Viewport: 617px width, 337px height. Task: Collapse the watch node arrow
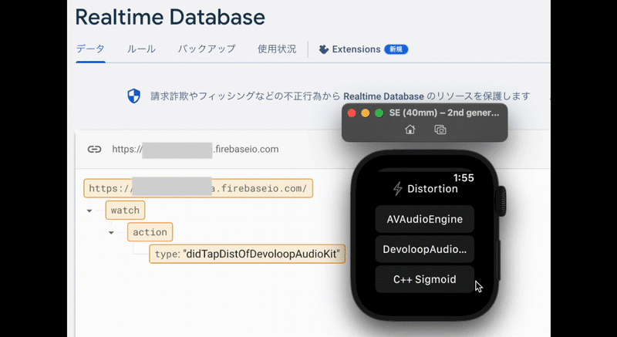(89, 211)
